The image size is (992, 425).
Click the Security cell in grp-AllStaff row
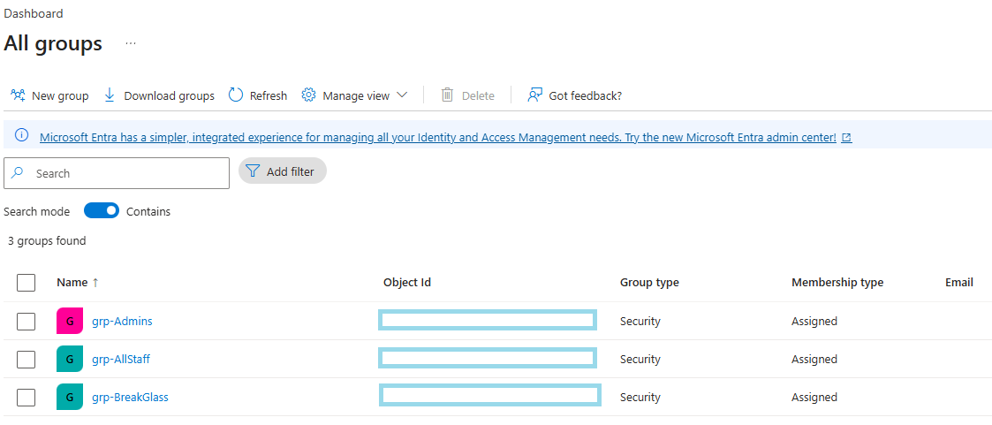pyautogui.click(x=640, y=360)
